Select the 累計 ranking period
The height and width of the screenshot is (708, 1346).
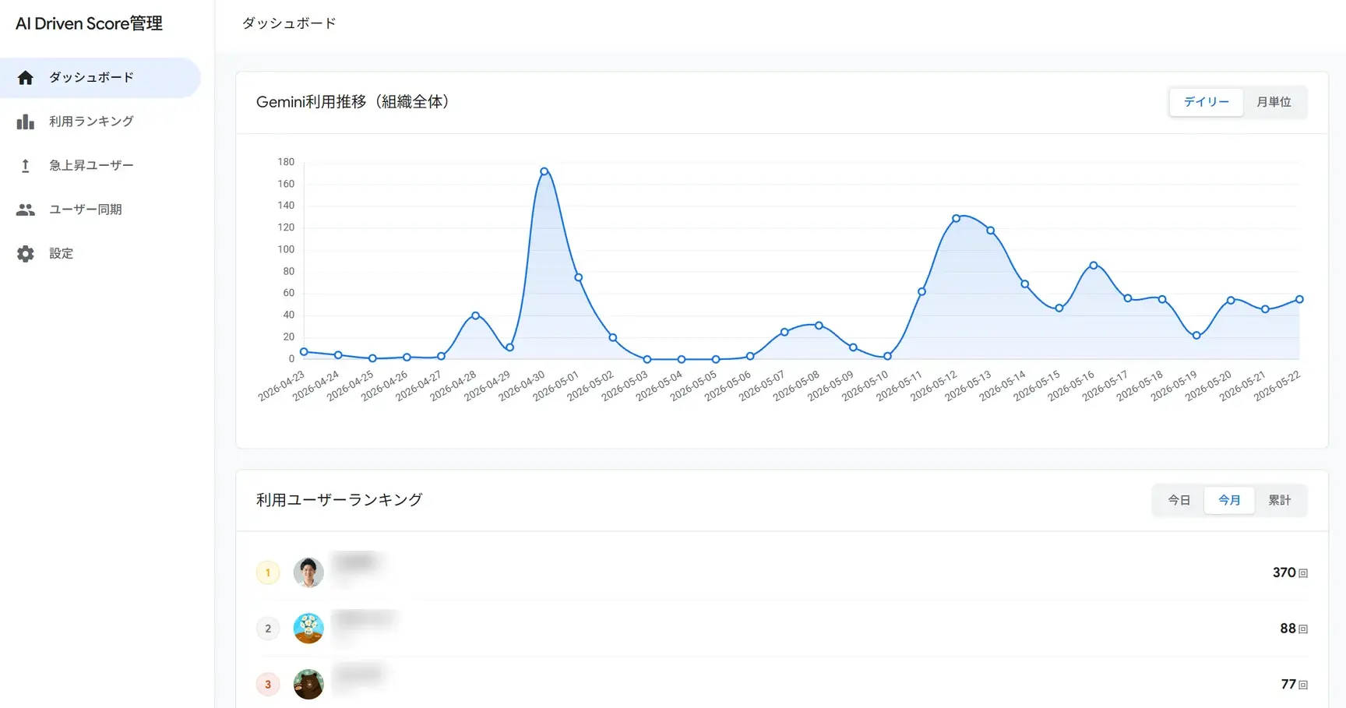(1280, 500)
